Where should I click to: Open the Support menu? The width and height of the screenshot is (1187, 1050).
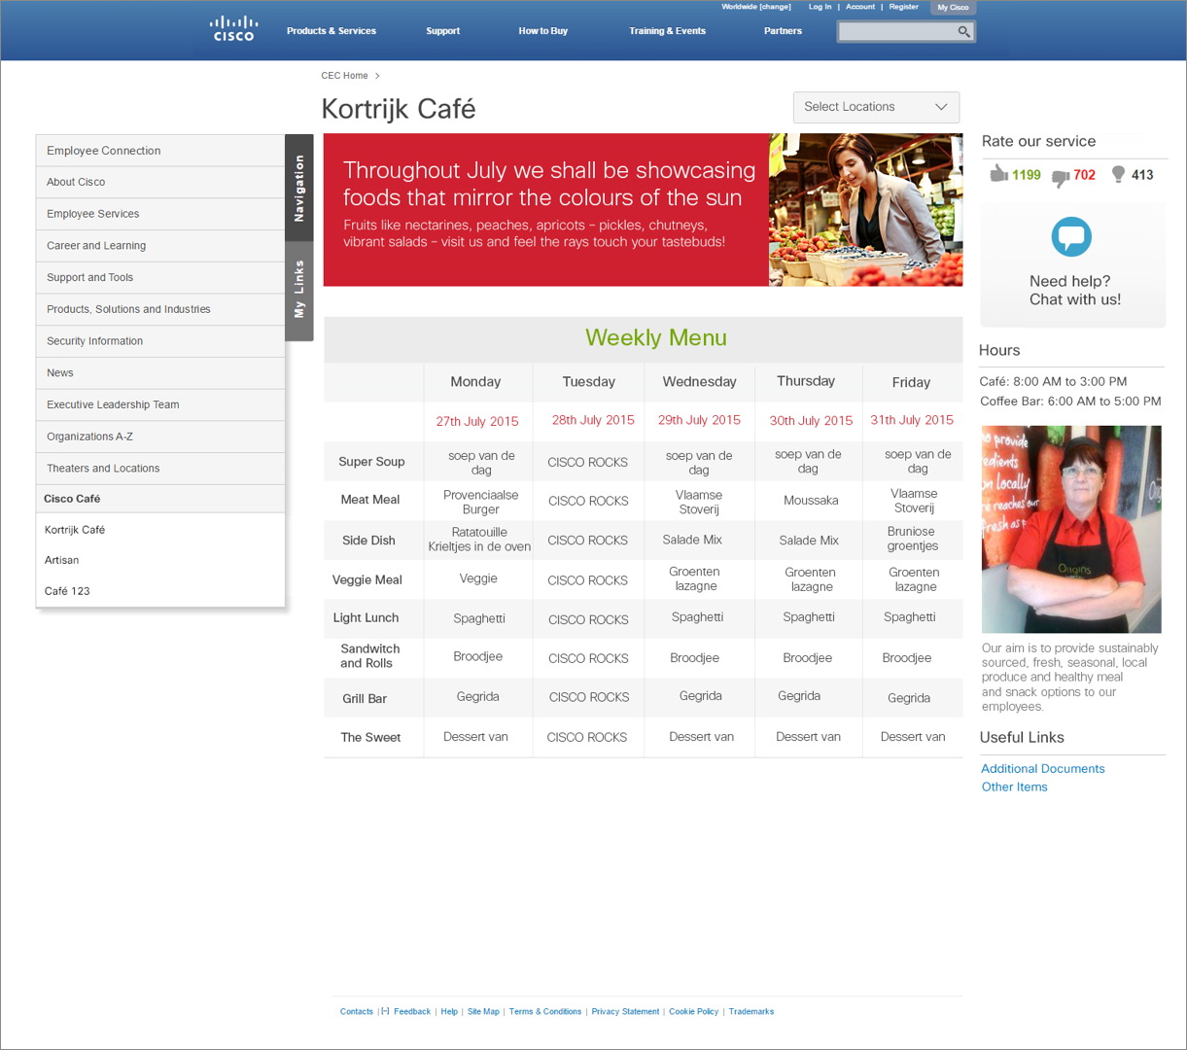(442, 31)
